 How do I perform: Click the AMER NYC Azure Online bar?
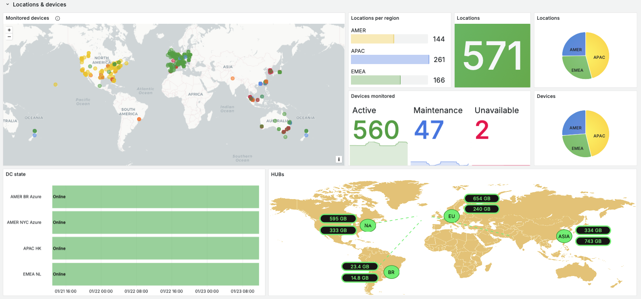pyautogui.click(x=155, y=222)
